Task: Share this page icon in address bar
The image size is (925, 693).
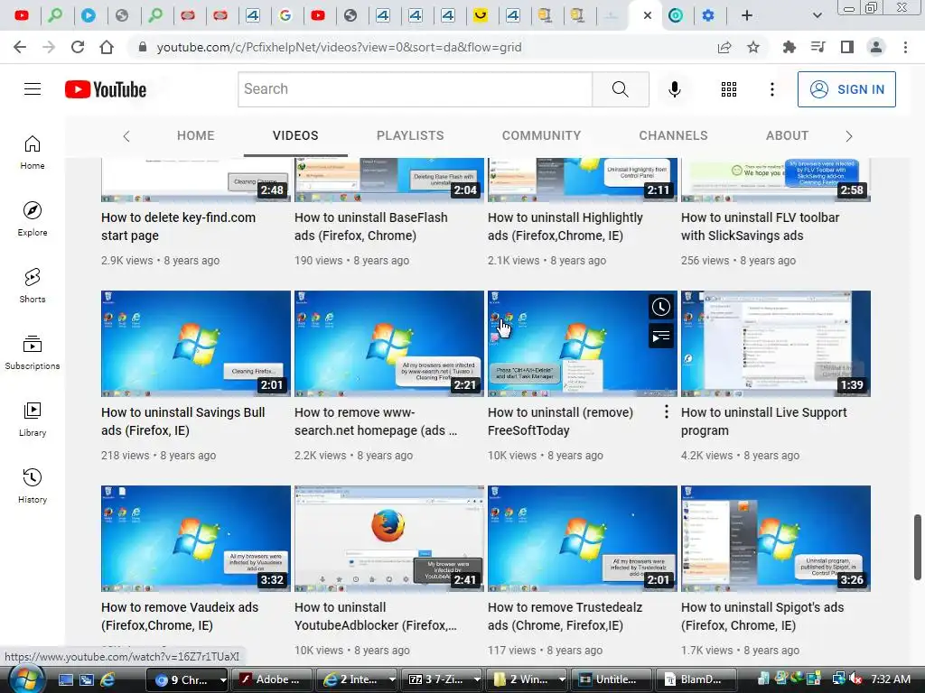Action: tap(724, 47)
